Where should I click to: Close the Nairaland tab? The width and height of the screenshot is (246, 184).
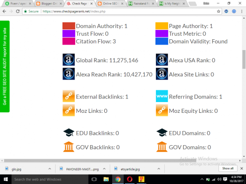pyautogui.click(x=153, y=3)
